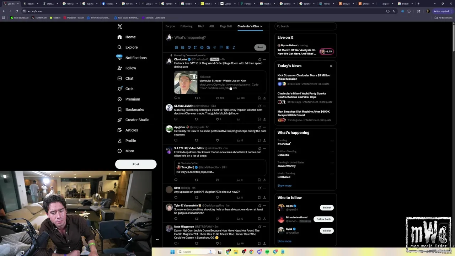Screen dimensions: 455x256
Task: Follow hyus in Who to follow
Action: [x=327, y=231]
